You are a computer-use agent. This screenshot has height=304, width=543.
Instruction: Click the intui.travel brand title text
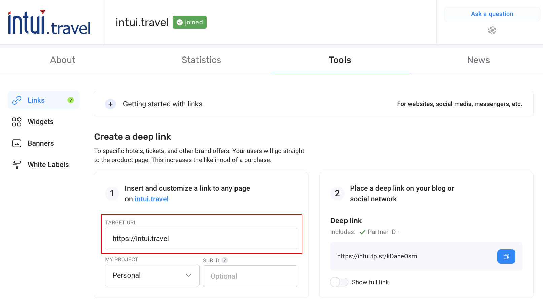pyautogui.click(x=142, y=22)
